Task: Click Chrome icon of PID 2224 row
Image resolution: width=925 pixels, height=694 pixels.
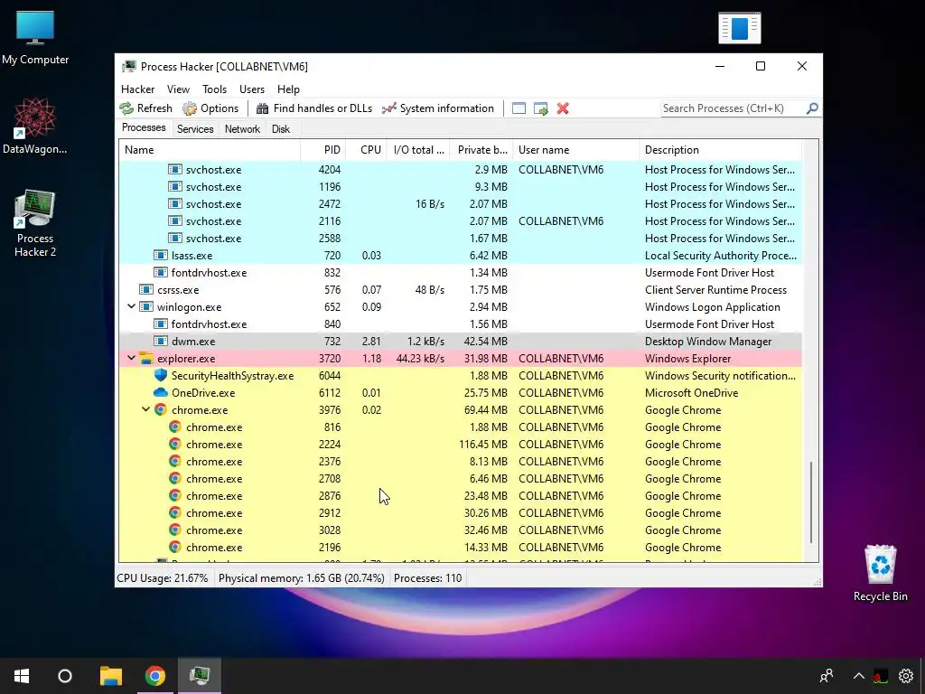Action: tap(175, 444)
